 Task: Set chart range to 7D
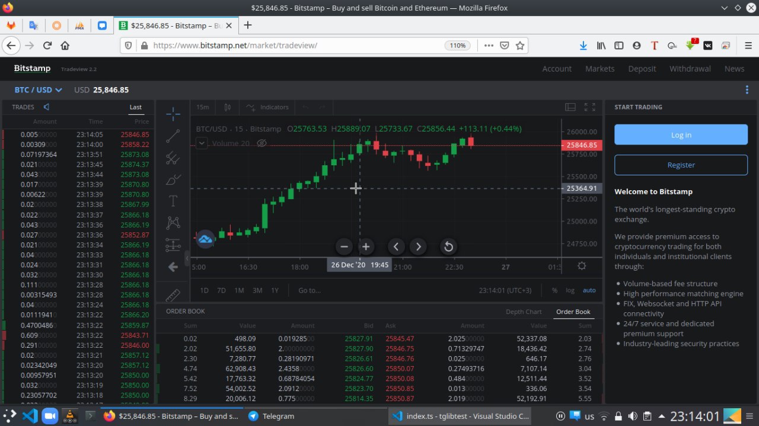click(x=221, y=290)
